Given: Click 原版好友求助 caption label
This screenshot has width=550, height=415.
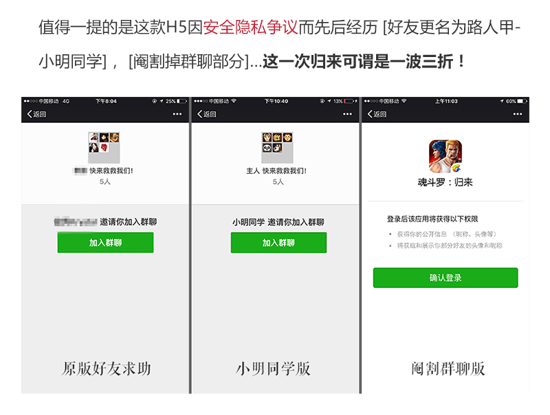Looking at the screenshot, I should click(107, 369).
